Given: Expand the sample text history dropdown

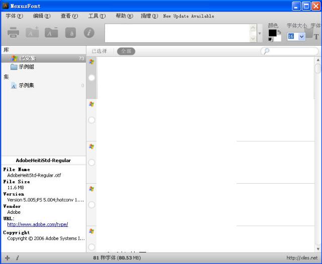Looking at the screenshot, I should [260, 33].
